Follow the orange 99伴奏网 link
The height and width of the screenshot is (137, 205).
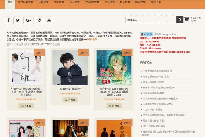pyautogui.click(x=92, y=39)
